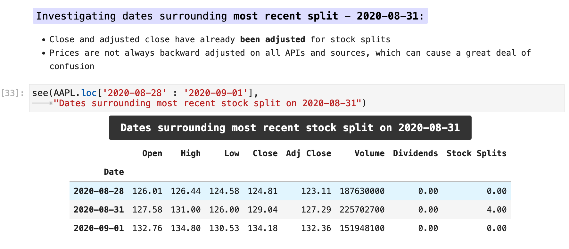Click Volume value 225702700
Screen dimensions: 569x249
click(x=362, y=210)
